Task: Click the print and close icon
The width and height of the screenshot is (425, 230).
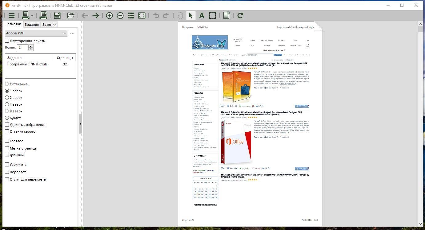Action: [x=43, y=15]
